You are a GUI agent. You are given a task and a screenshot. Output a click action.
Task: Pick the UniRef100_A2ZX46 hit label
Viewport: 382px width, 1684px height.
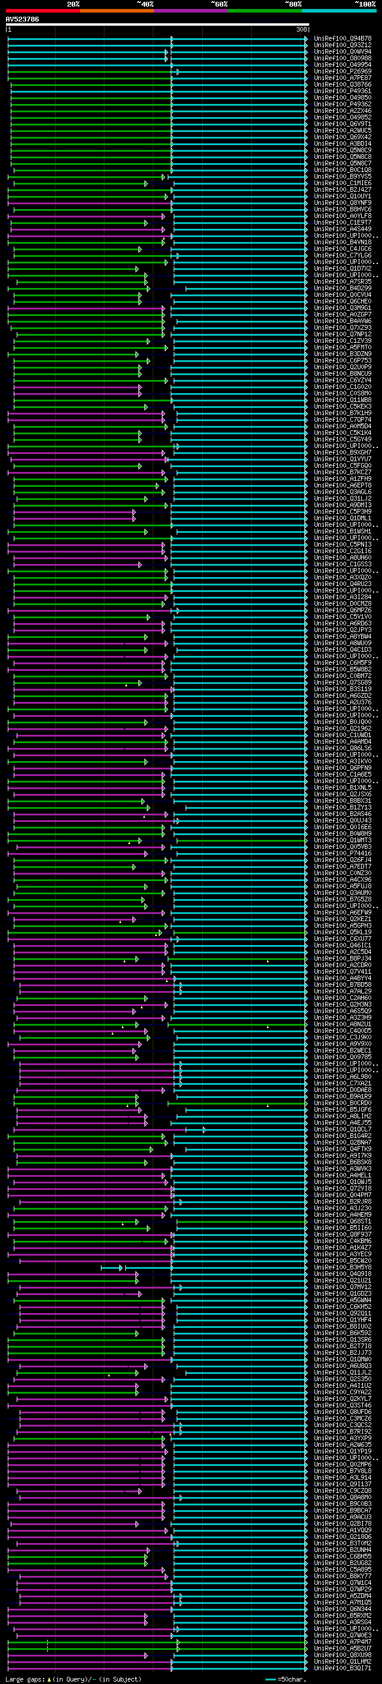tap(343, 111)
